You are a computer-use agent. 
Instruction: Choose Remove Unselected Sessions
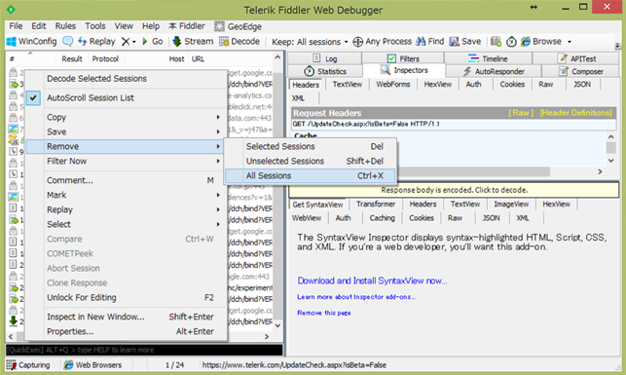coord(311,162)
